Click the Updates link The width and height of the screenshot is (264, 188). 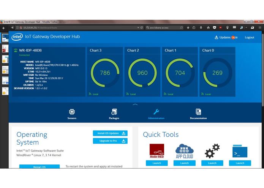coord(225,37)
